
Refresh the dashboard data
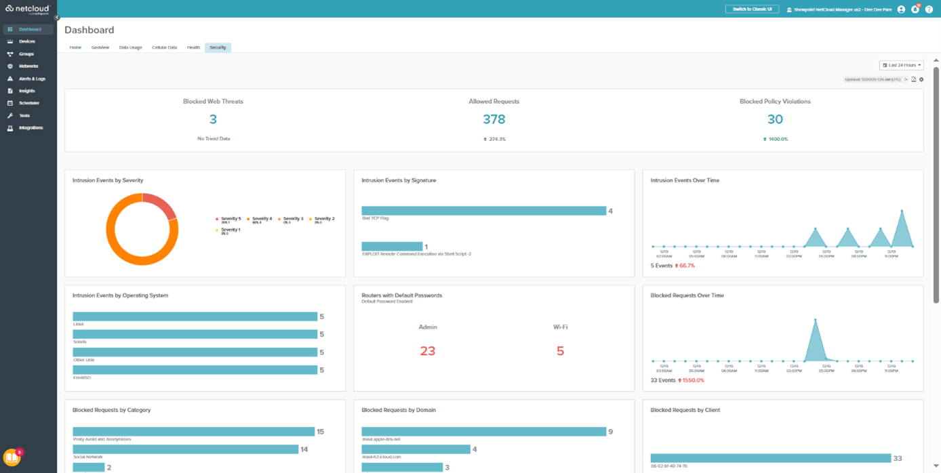[x=906, y=79]
